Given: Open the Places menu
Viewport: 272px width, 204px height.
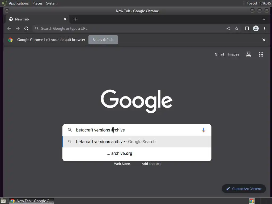Looking at the screenshot, I should coord(37,3).
